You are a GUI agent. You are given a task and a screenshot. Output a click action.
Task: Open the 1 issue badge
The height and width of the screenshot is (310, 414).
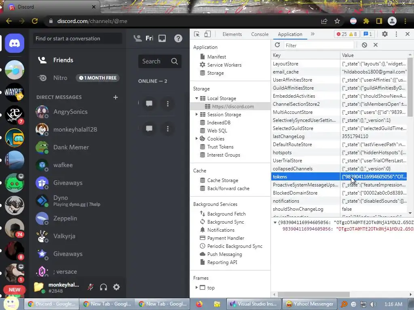[368, 34]
